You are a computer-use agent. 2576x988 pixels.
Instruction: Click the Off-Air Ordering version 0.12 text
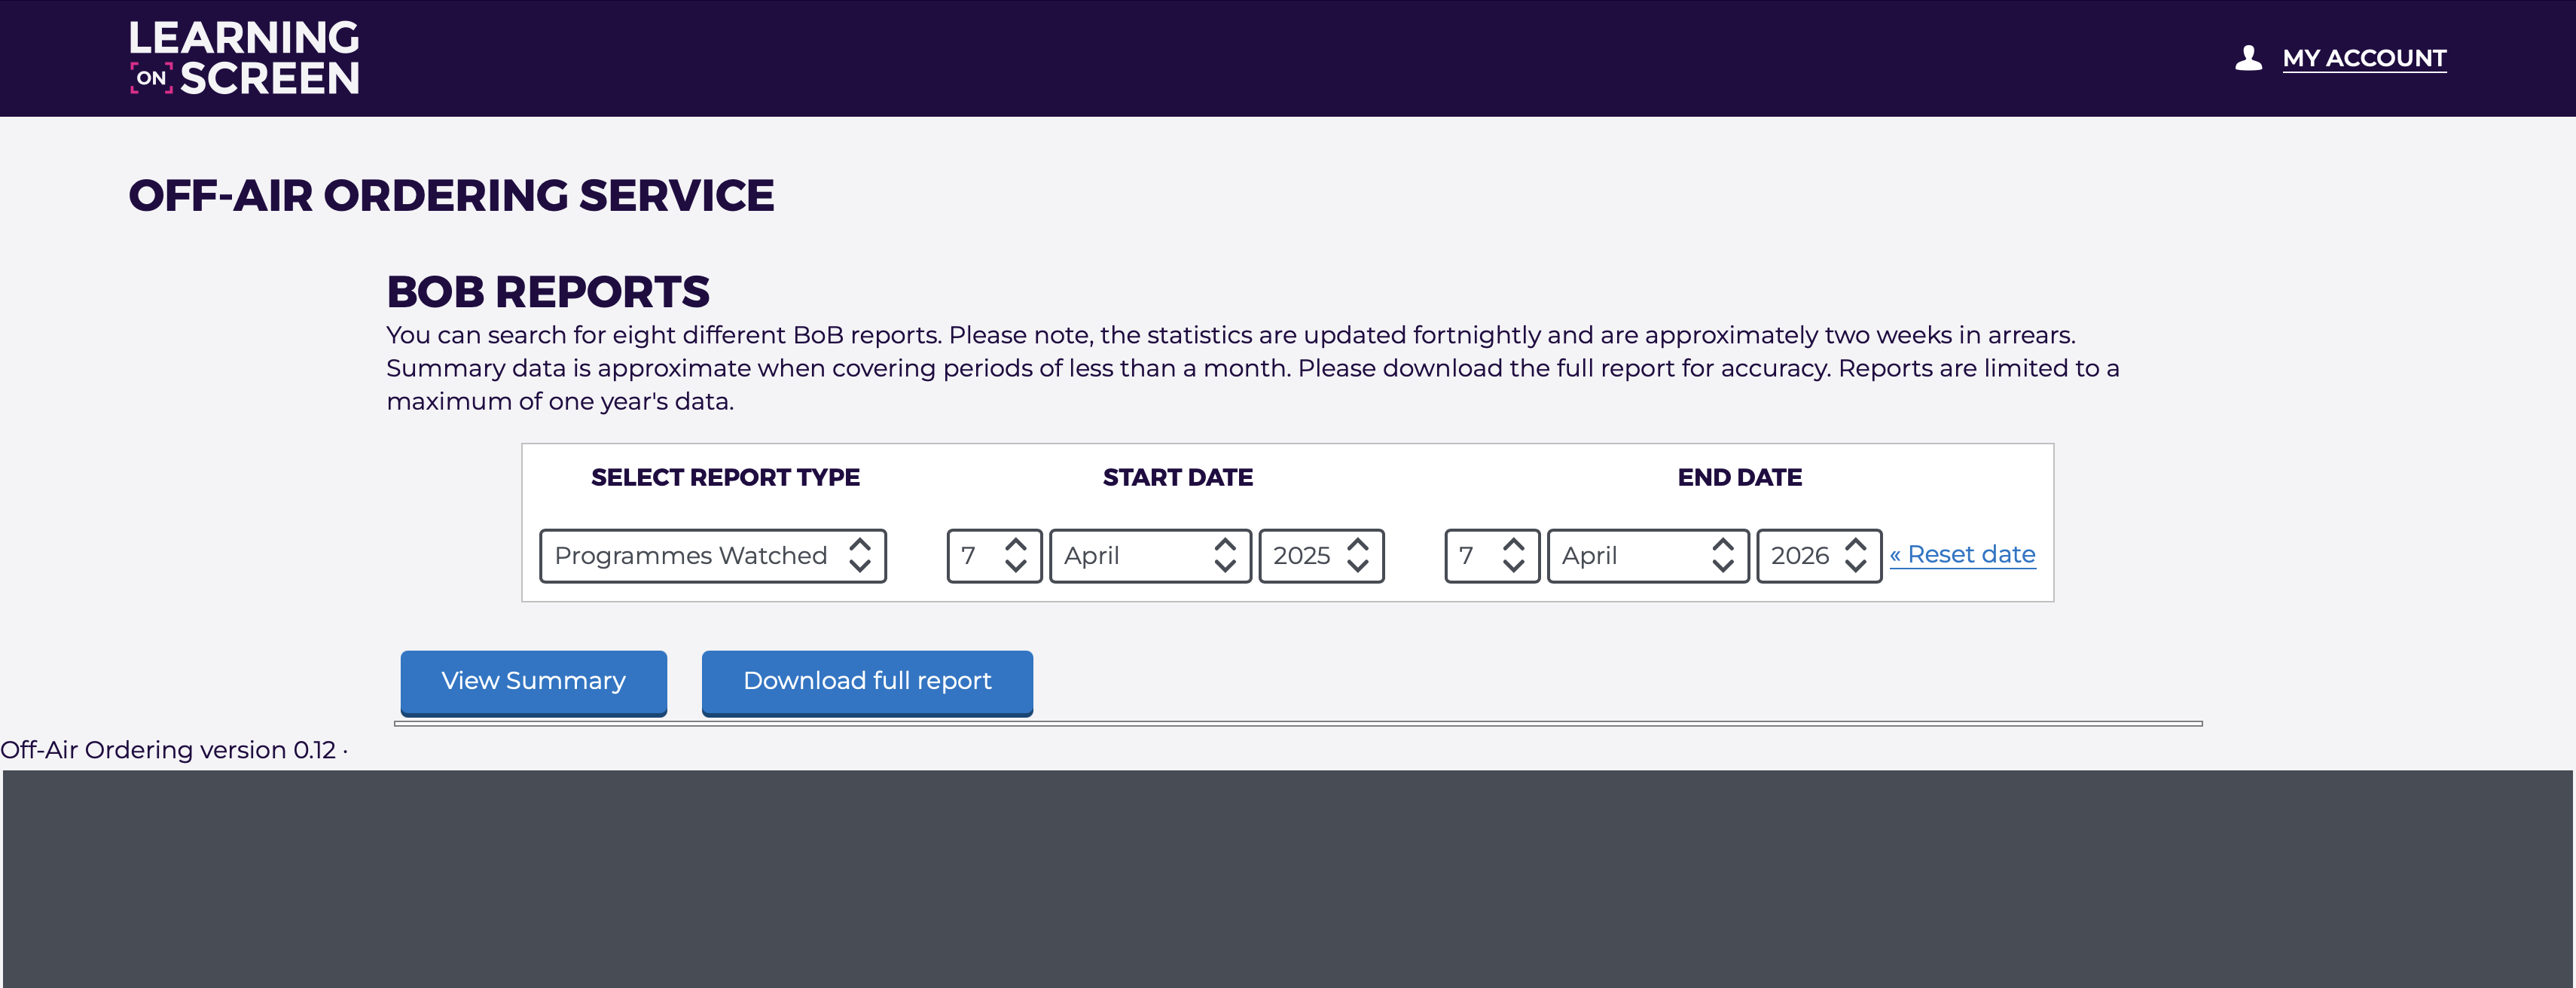[168, 750]
